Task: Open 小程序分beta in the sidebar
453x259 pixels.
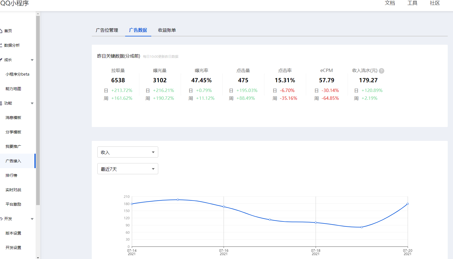Action: 17,74
